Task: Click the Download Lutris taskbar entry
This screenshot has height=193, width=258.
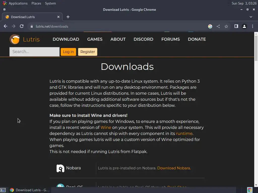Action: coord(30,190)
